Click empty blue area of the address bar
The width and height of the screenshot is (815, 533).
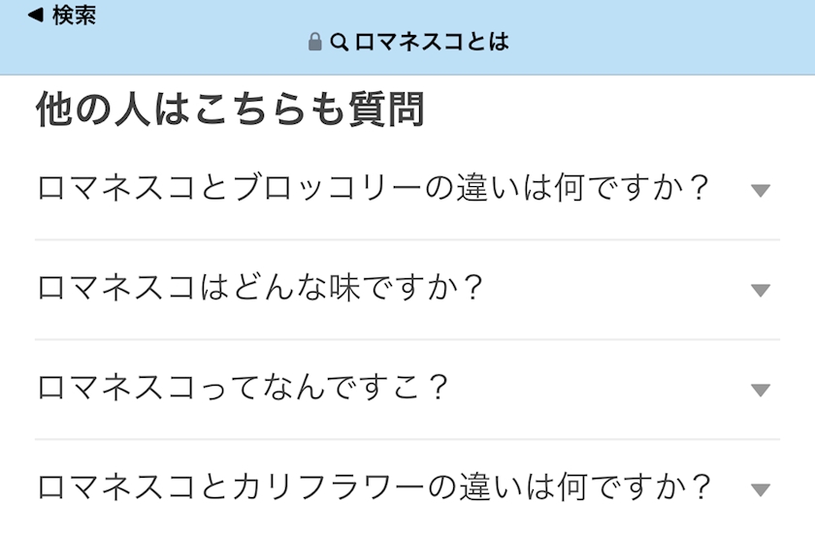(x=660, y=39)
